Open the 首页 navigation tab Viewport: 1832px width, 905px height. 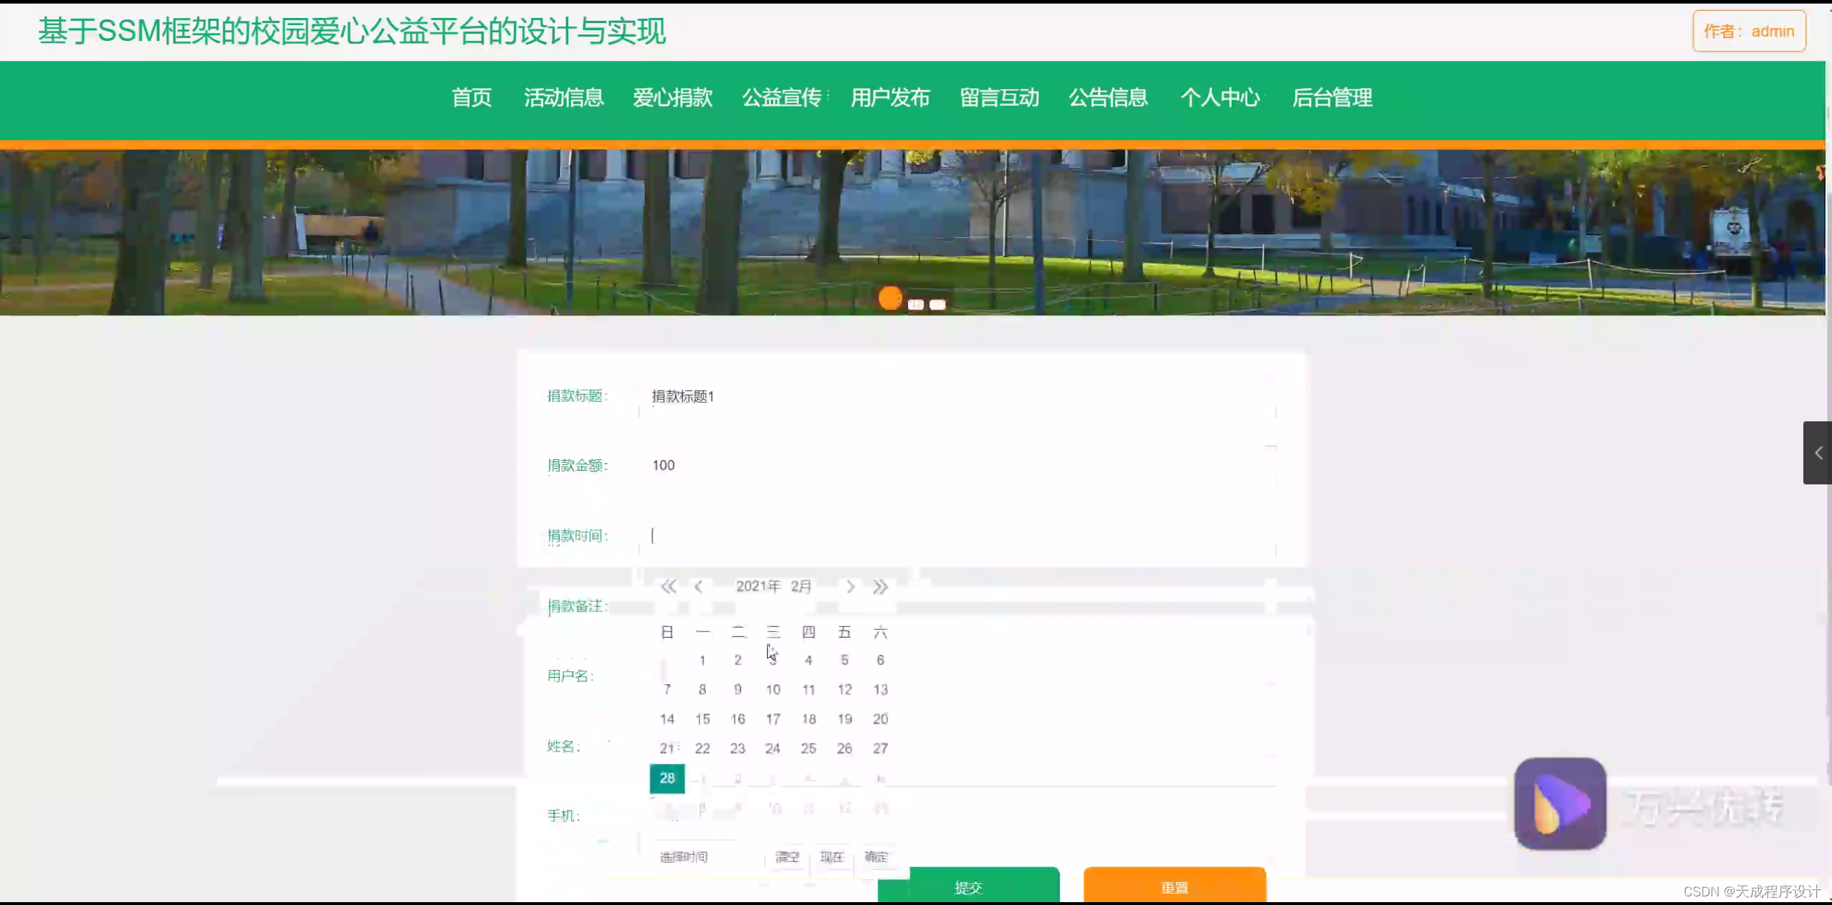click(x=472, y=98)
